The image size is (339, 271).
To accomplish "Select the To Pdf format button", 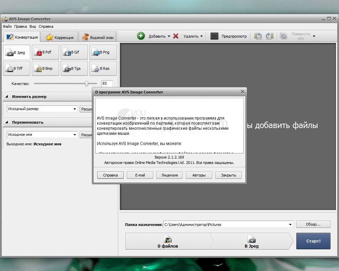I will tap(45, 52).
